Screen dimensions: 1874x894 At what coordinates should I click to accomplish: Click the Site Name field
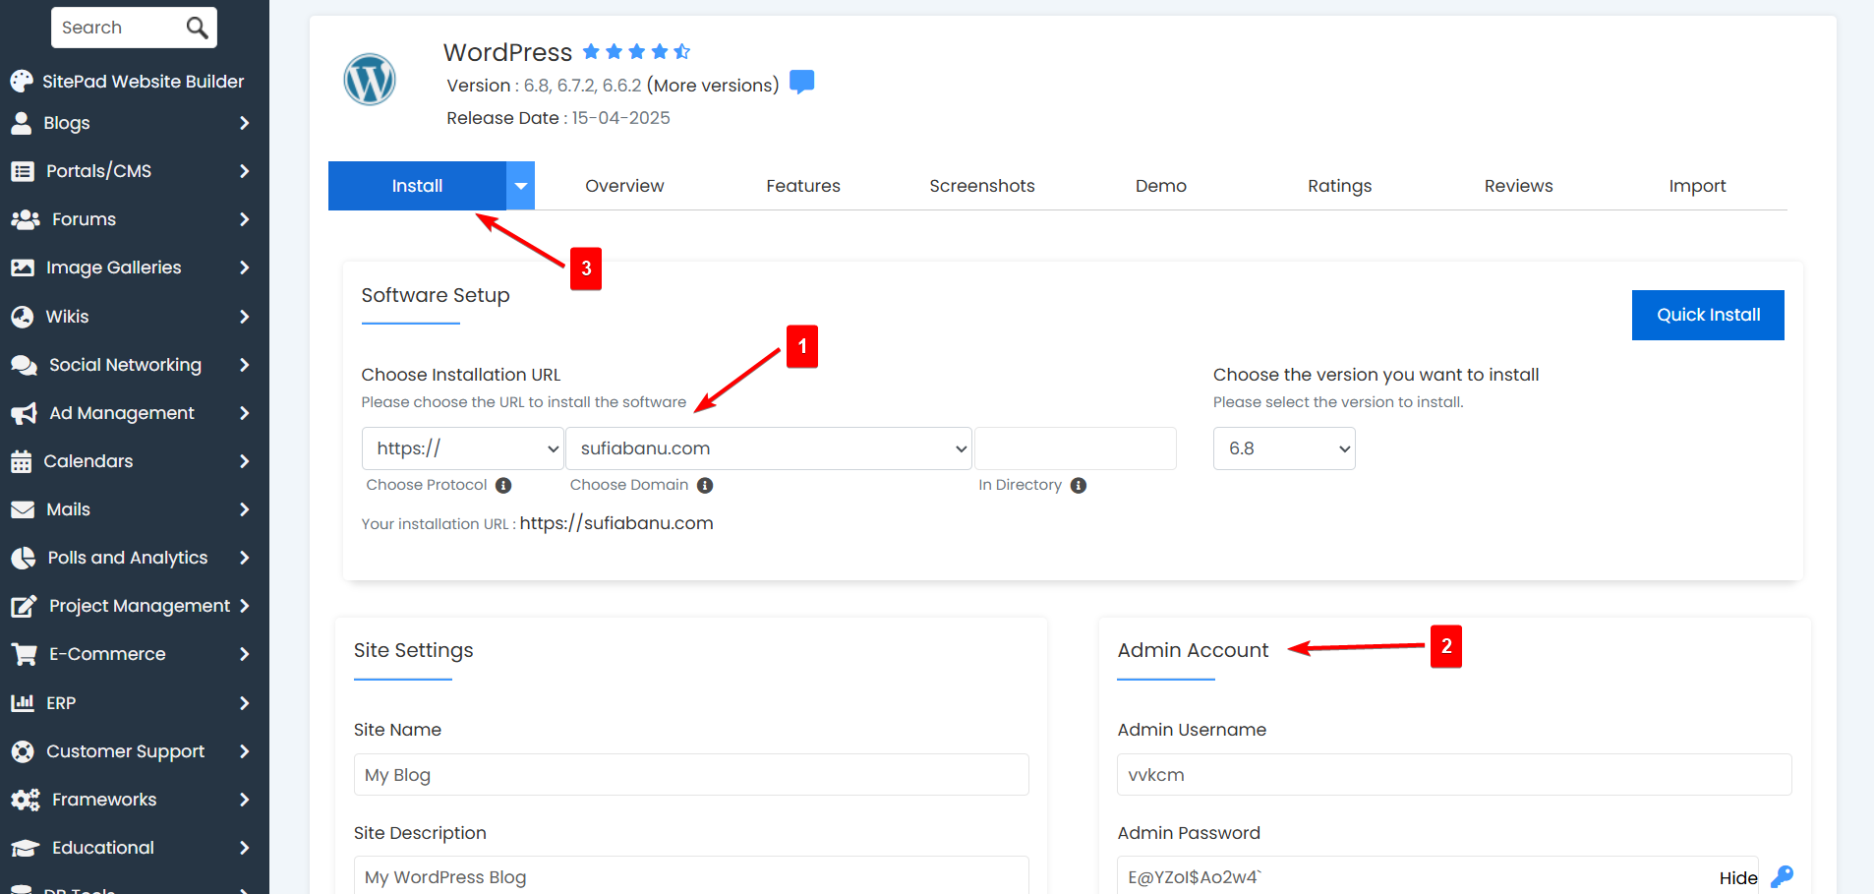click(691, 775)
